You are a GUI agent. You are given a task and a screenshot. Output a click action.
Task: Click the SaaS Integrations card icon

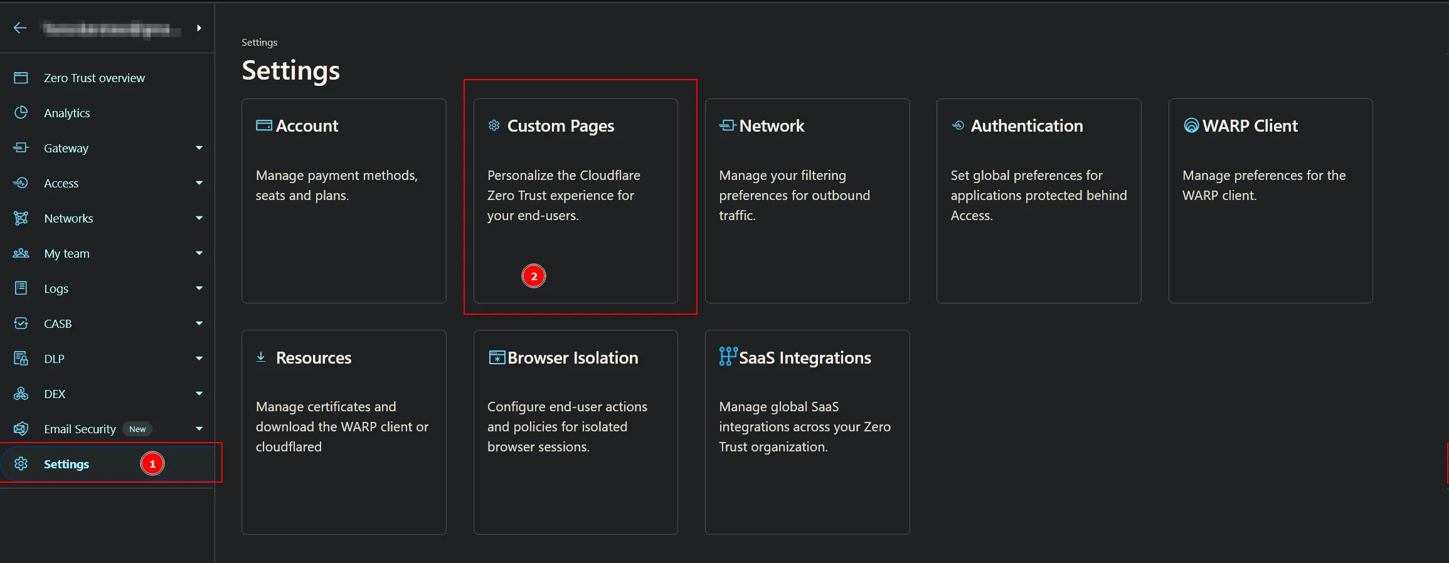tap(728, 356)
